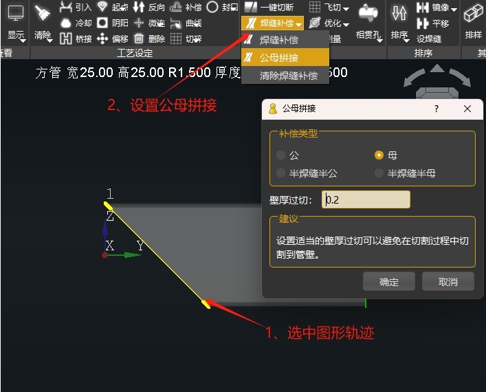
Task: Select the 冷却 cooling point tool
Action: click(x=65, y=23)
